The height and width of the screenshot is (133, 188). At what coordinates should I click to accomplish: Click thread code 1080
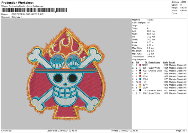[166, 82]
